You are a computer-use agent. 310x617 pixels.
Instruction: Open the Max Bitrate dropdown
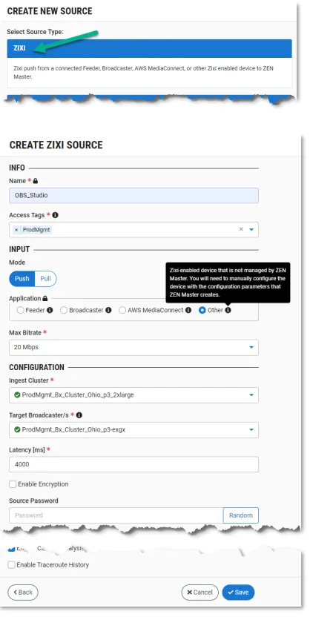tap(133, 348)
